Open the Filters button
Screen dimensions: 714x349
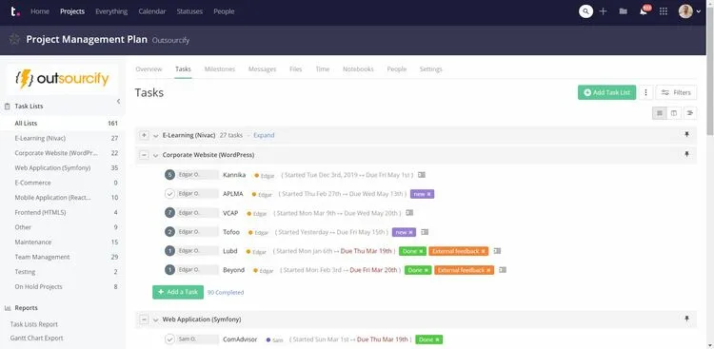coord(676,92)
